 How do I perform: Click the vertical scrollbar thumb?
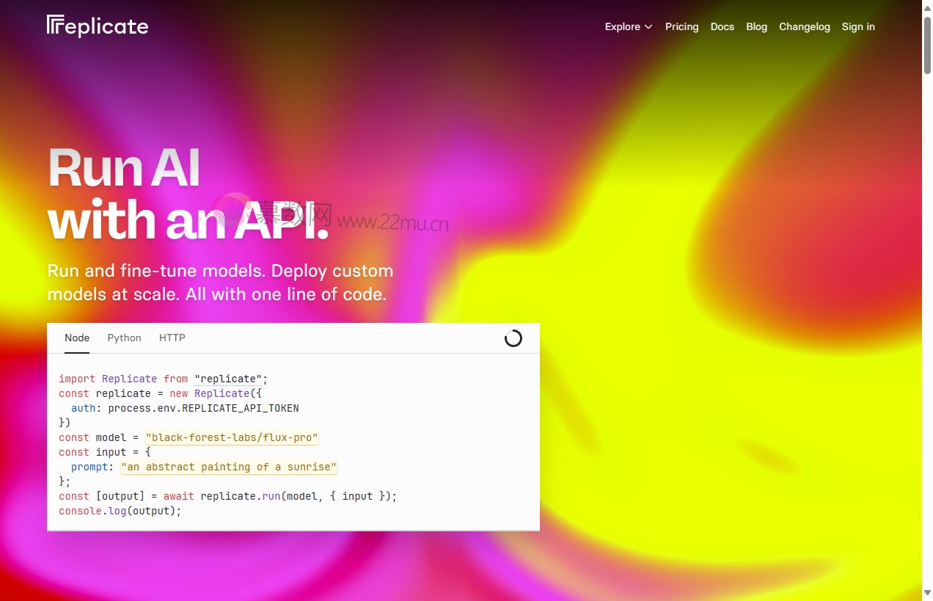(x=927, y=44)
